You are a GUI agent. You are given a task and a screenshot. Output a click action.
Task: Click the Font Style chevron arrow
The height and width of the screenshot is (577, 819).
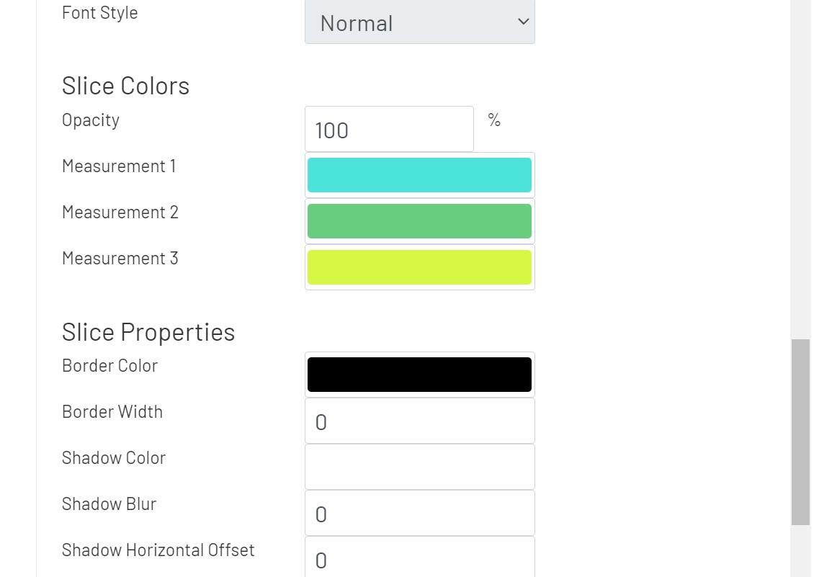pyautogui.click(x=523, y=22)
